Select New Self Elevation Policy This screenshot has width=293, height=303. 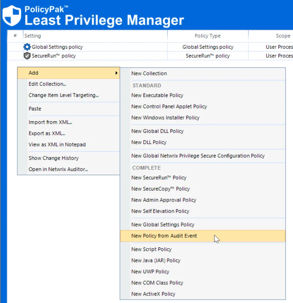(160, 211)
